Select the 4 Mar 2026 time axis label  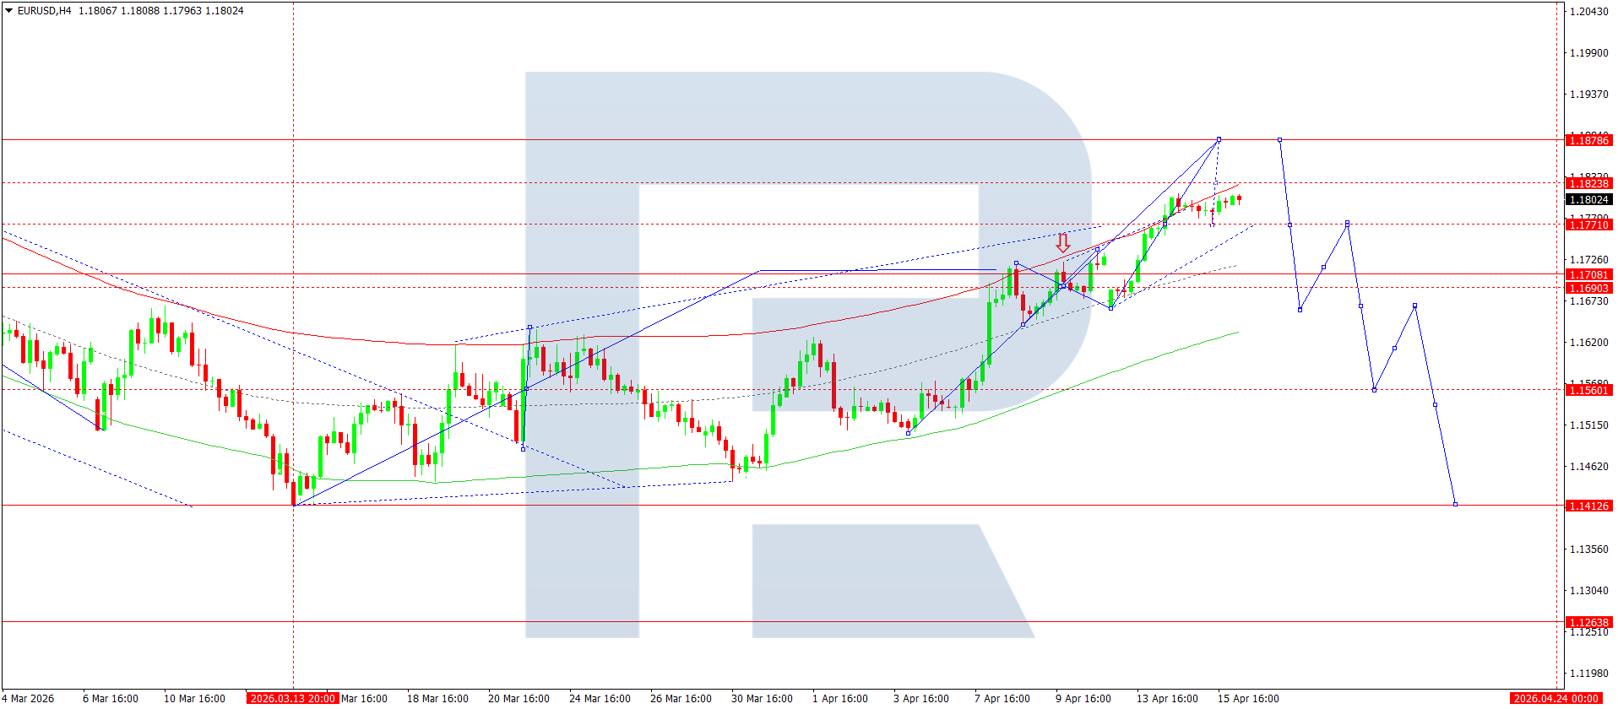[30, 699]
